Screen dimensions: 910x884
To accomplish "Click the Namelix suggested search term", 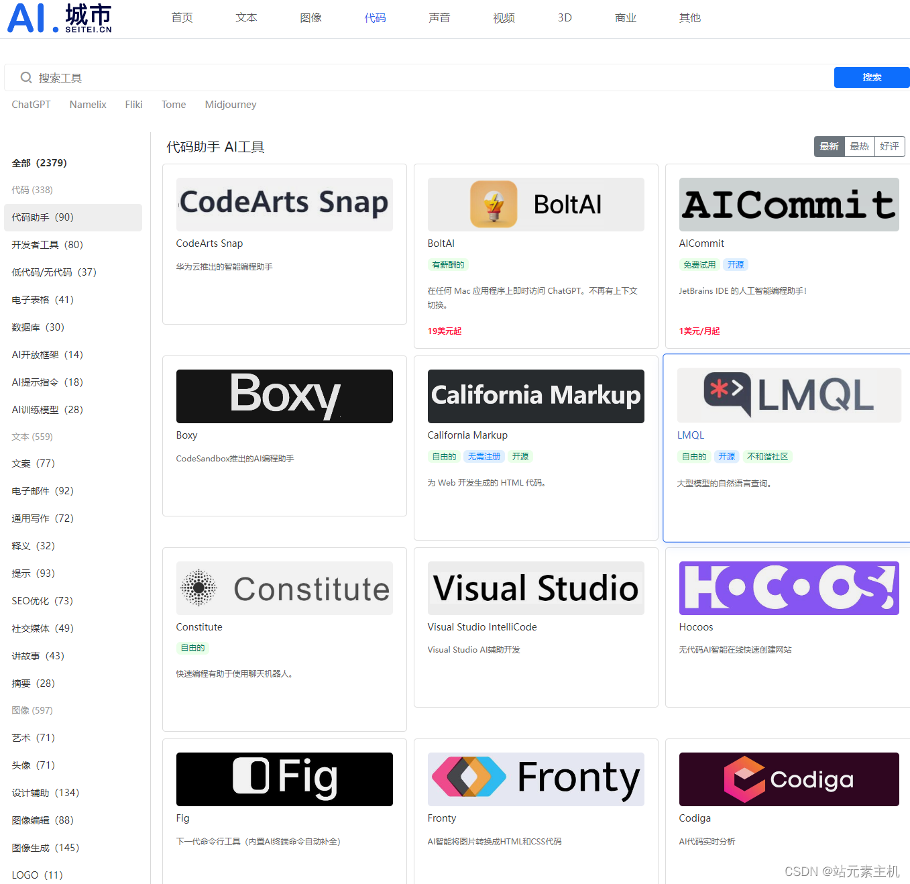I will coord(88,105).
